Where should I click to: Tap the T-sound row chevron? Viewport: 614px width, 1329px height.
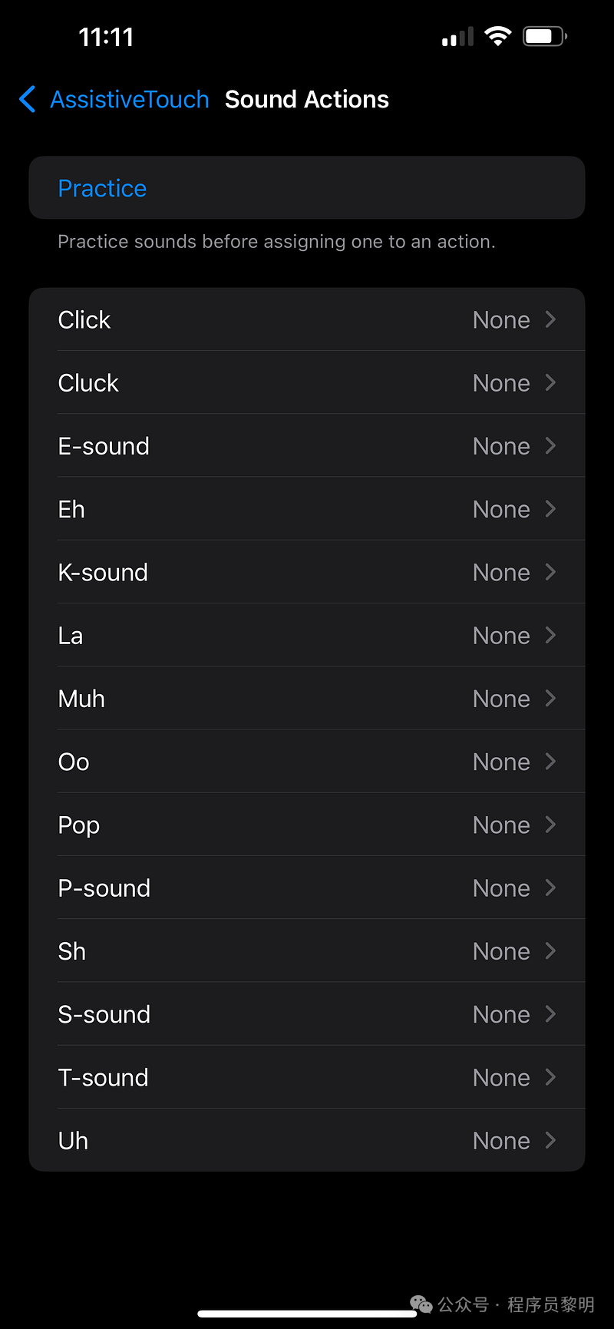(550, 1076)
